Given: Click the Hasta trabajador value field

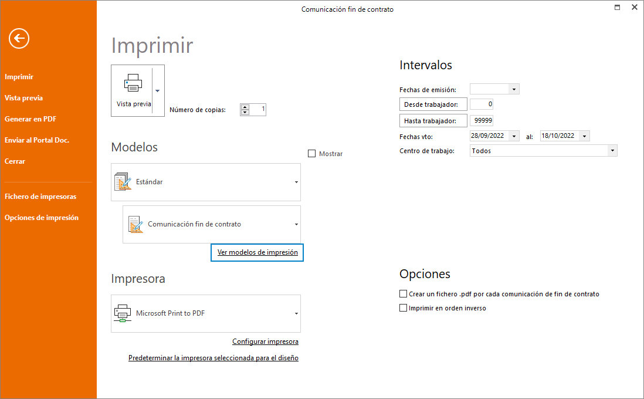Looking at the screenshot, I should tap(481, 120).
